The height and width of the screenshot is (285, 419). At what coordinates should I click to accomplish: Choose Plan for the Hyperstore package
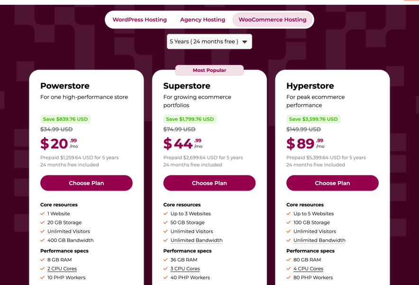(332, 183)
